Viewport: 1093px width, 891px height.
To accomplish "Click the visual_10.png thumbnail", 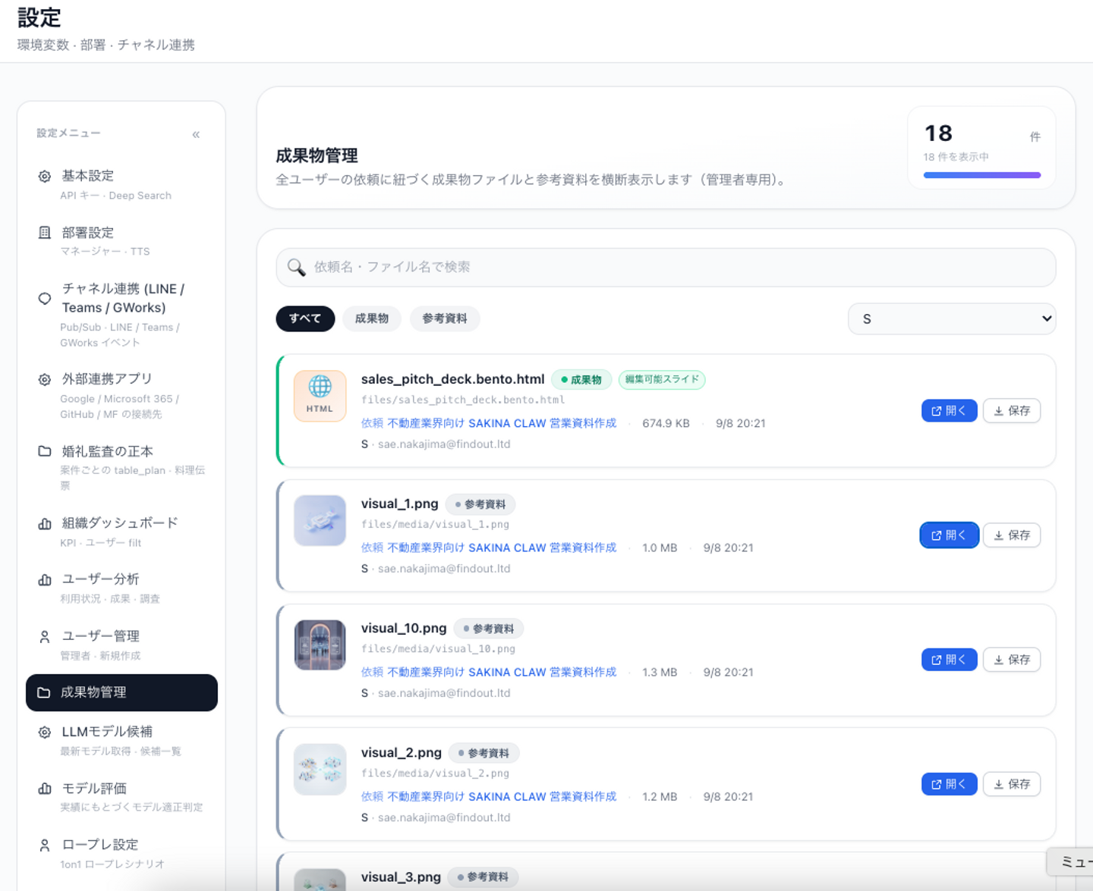I will tap(320, 645).
